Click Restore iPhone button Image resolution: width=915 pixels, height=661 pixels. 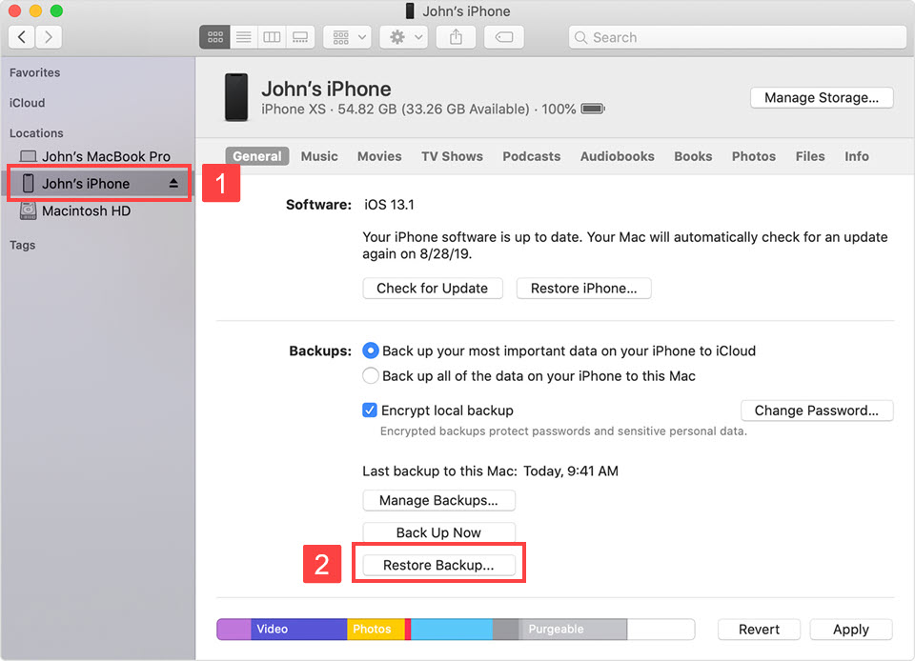[583, 289]
